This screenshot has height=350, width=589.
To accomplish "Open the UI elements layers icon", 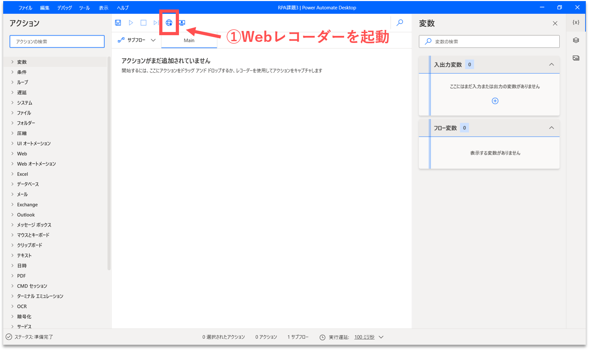I will [576, 40].
